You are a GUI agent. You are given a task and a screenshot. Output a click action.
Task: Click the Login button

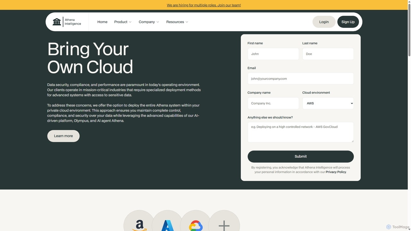(x=324, y=22)
